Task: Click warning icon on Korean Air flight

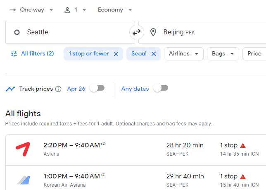Action: coord(243,177)
